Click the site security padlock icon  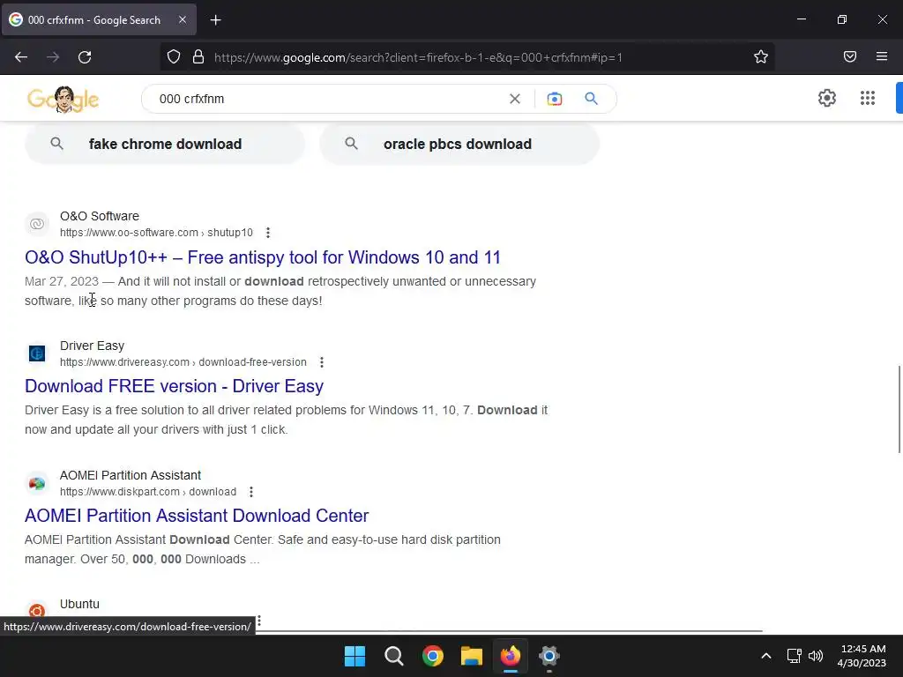pos(198,57)
